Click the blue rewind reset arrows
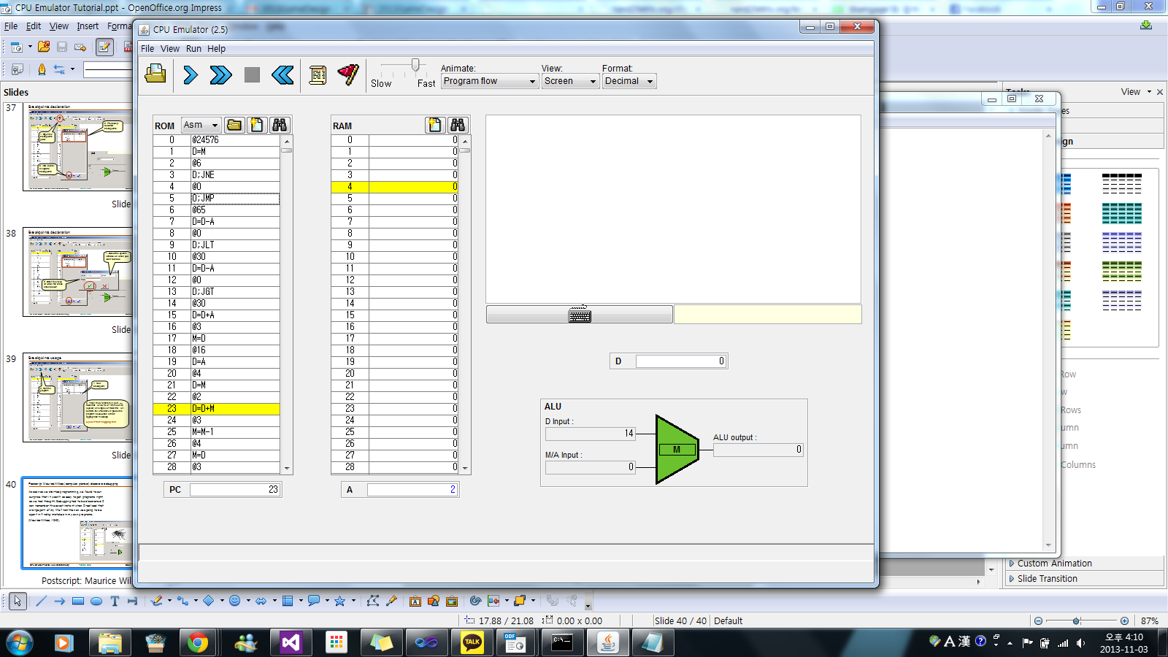Viewport: 1168px width, 657px height. pyautogui.click(x=283, y=74)
